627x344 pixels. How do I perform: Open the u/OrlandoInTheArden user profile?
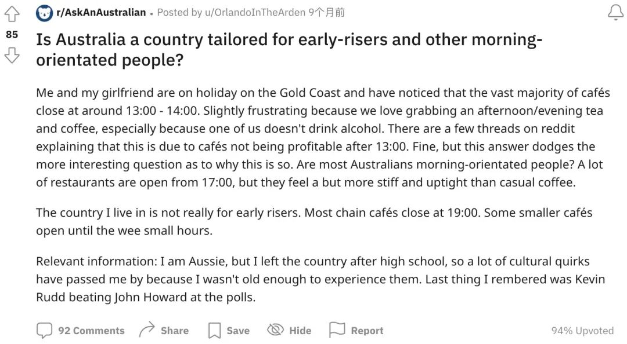(255, 12)
